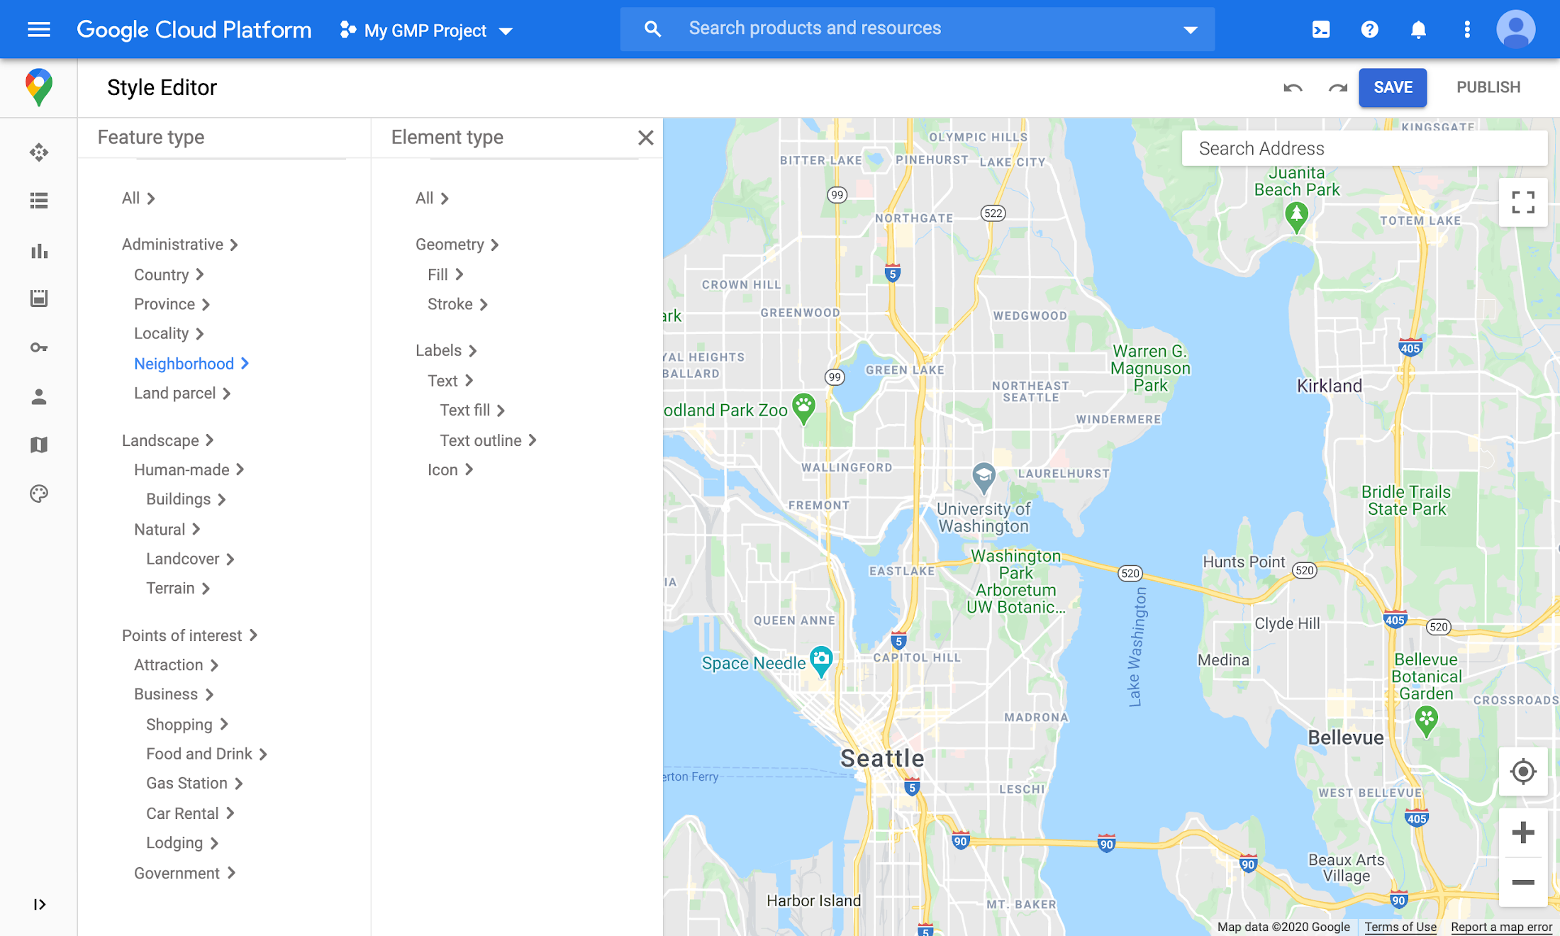Click the Google Maps pin logo icon

point(38,87)
